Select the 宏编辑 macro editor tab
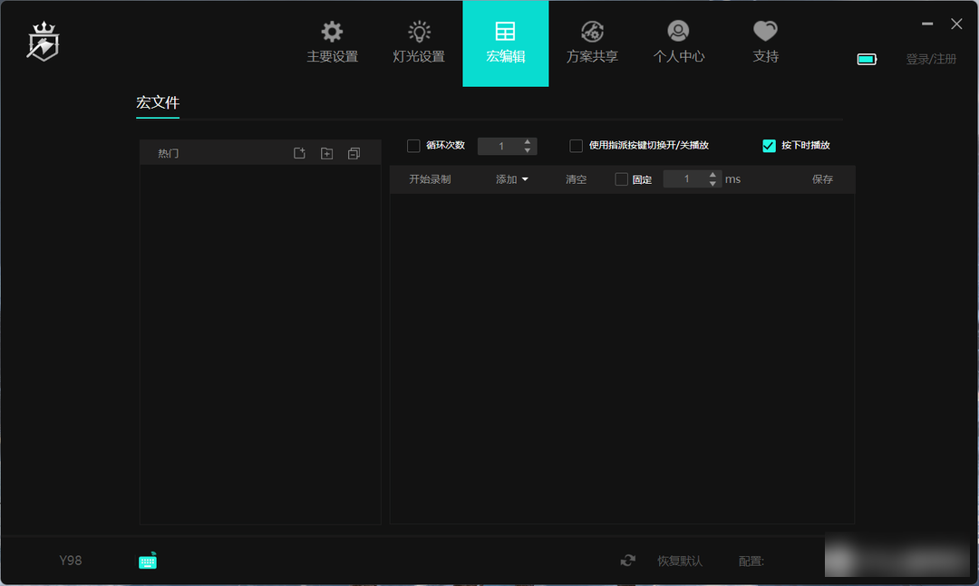This screenshot has height=586, width=979. [x=506, y=43]
